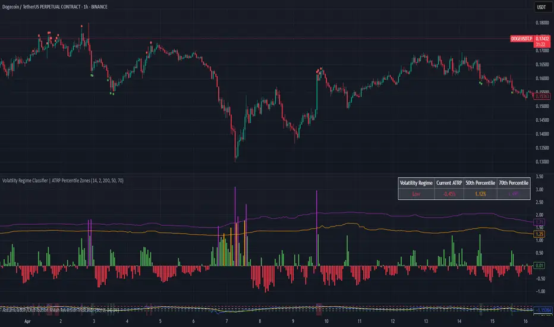554x327 pixels.
Task: Click the 1.00 indicator scale label
Action: pyautogui.click(x=539, y=240)
